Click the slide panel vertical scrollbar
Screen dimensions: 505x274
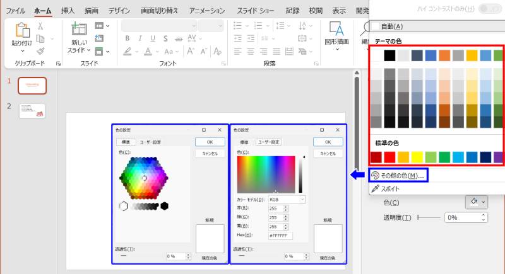click(357, 122)
